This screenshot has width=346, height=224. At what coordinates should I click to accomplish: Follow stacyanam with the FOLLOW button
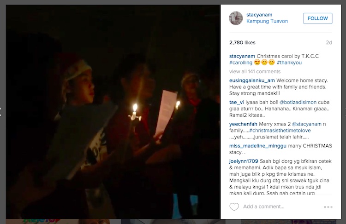(x=318, y=18)
